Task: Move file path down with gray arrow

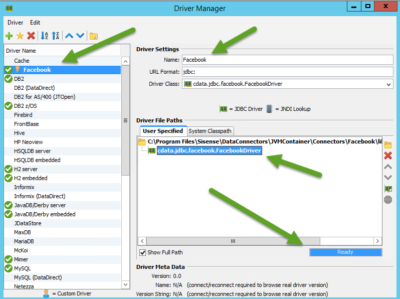Action: 388,178
